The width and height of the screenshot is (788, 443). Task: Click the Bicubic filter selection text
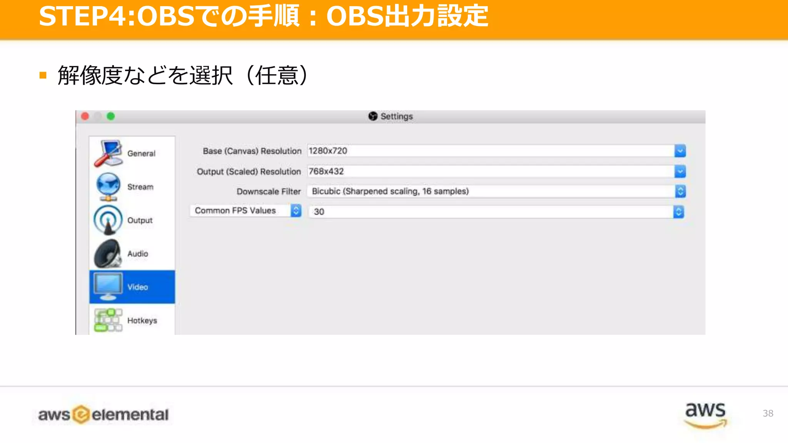(390, 192)
